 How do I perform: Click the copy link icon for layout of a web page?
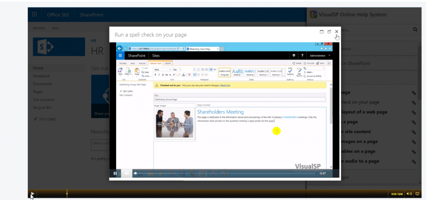click(414, 112)
